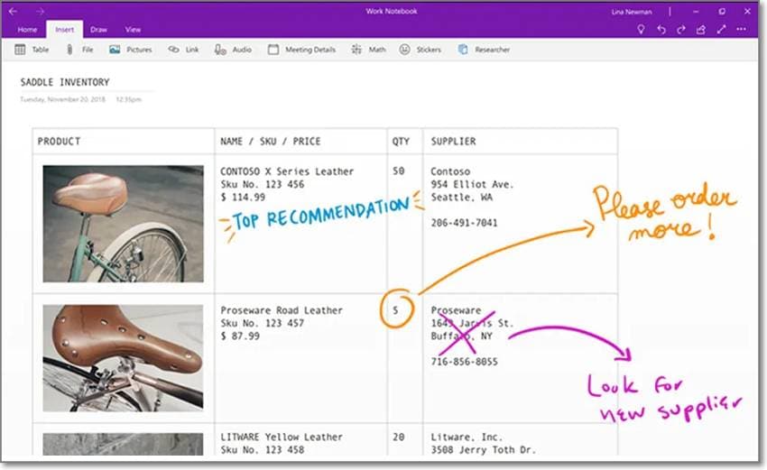Click the text LITWARE Yellow Leather
This screenshot has height=470, width=767.
pos(282,438)
